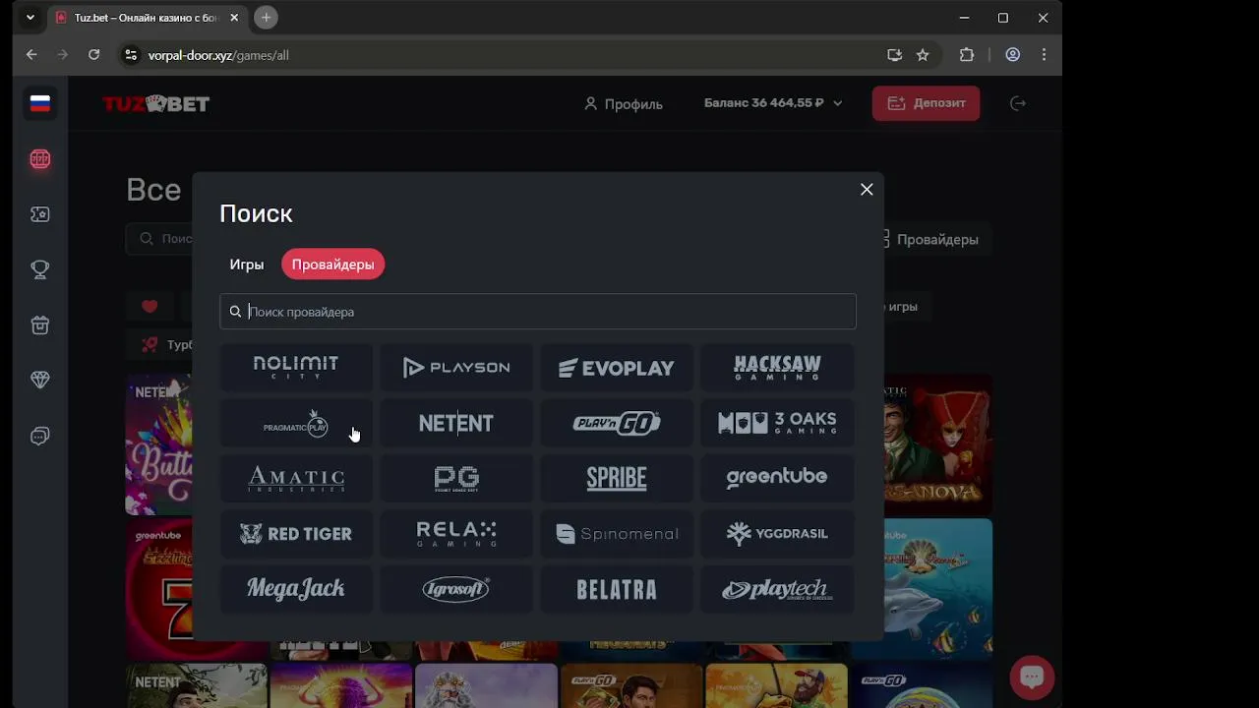Close the Поиск search dialog
Screen dimensions: 1259x708
867,189
